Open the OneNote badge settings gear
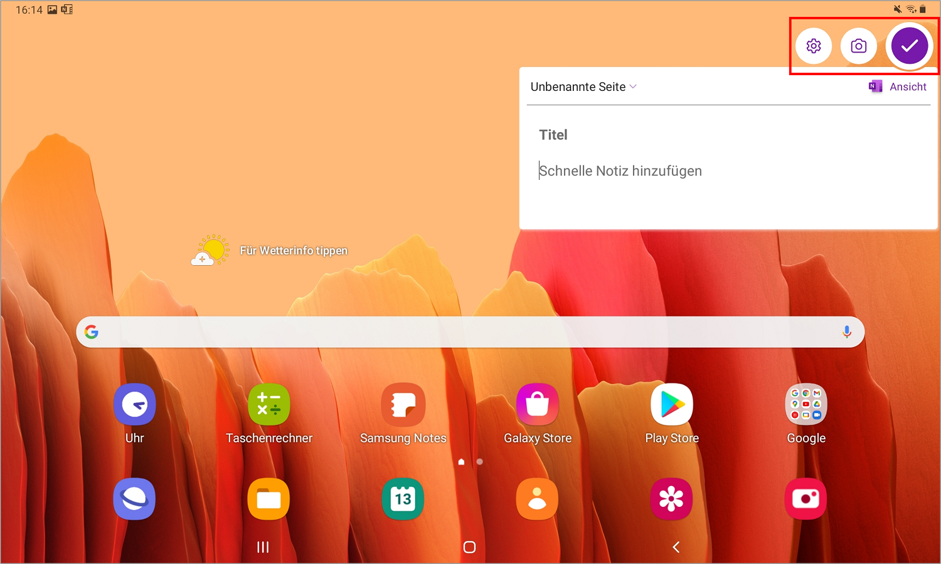 click(x=814, y=46)
